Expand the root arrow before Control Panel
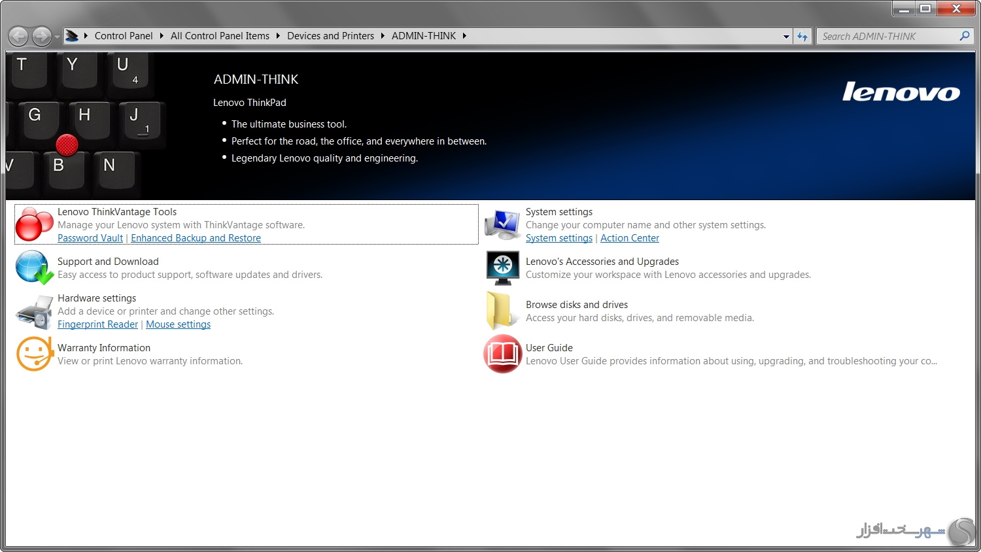The height and width of the screenshot is (552, 981). tap(86, 36)
